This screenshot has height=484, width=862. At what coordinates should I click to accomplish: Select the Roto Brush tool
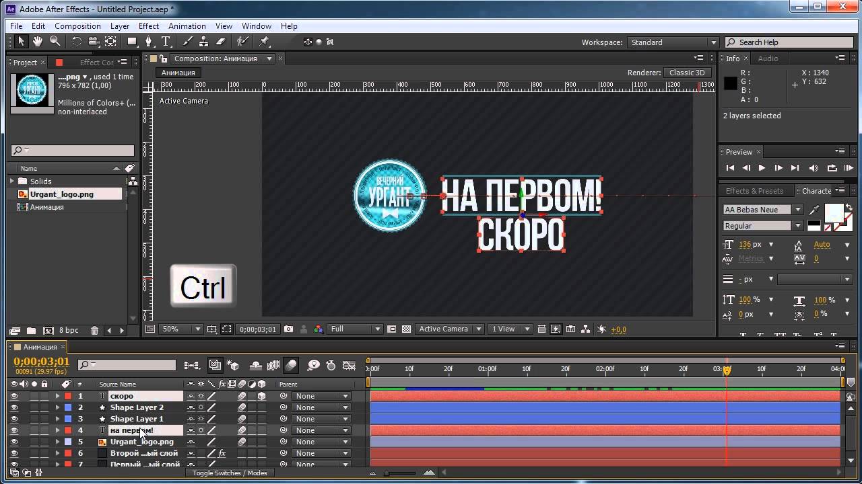pyautogui.click(x=242, y=42)
